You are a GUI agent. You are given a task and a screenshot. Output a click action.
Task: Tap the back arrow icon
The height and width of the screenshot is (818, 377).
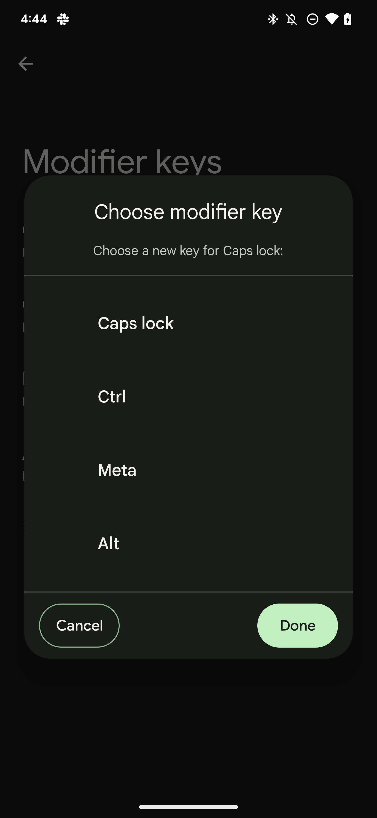click(26, 64)
